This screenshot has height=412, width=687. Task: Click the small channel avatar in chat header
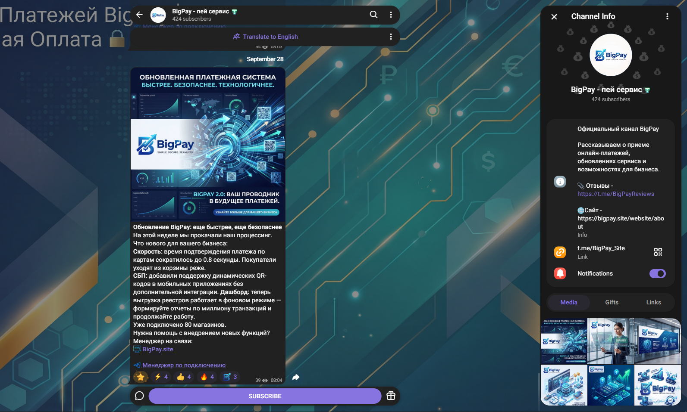tap(158, 15)
